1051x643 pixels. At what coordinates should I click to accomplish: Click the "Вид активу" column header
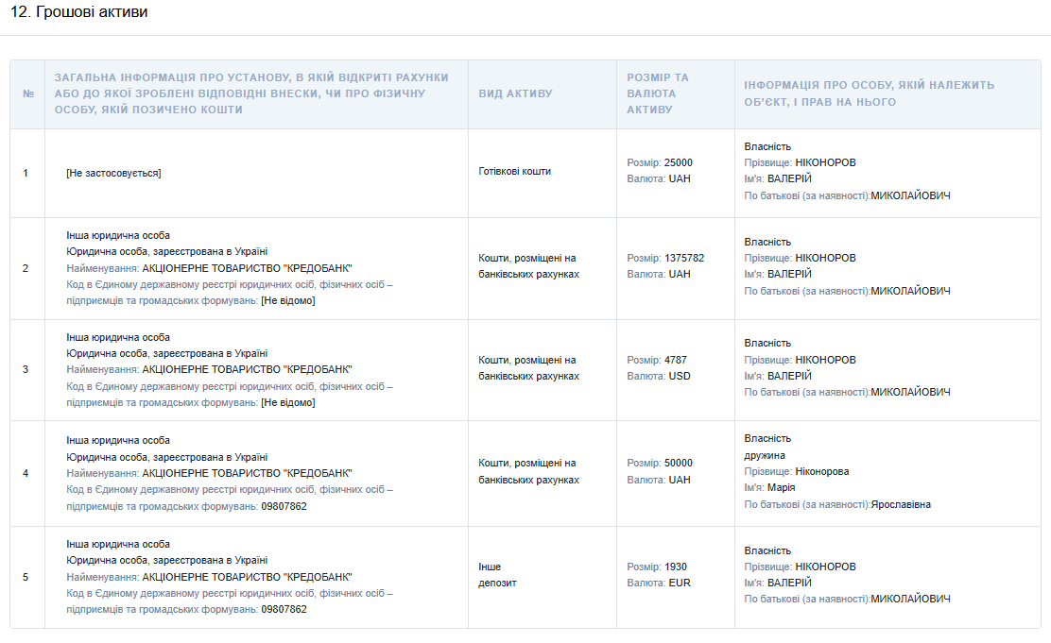(515, 93)
